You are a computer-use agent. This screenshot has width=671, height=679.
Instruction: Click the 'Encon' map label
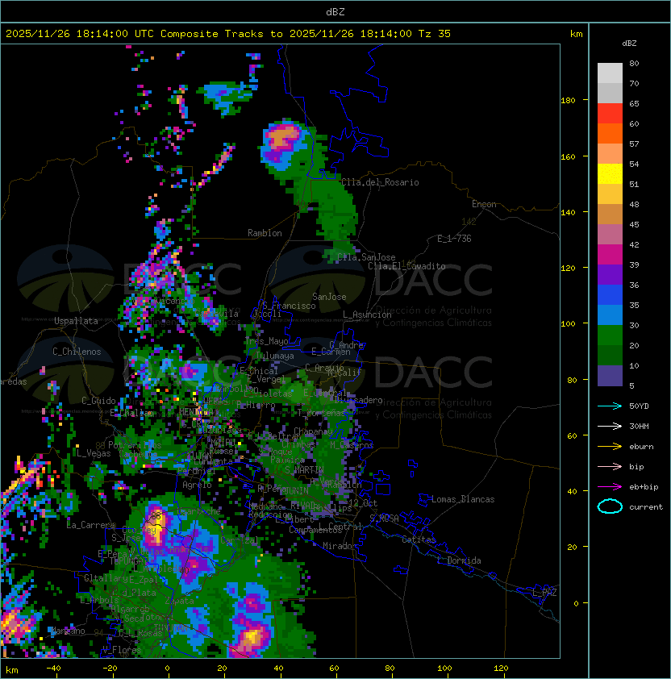484,204
